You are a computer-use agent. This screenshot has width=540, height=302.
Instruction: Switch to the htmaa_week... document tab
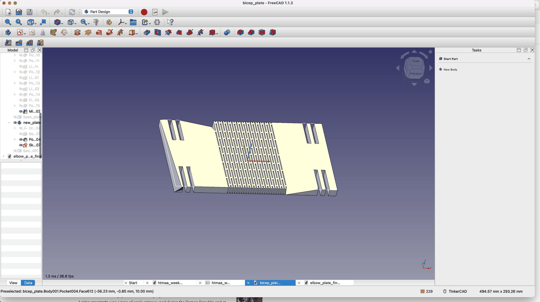[170, 283]
